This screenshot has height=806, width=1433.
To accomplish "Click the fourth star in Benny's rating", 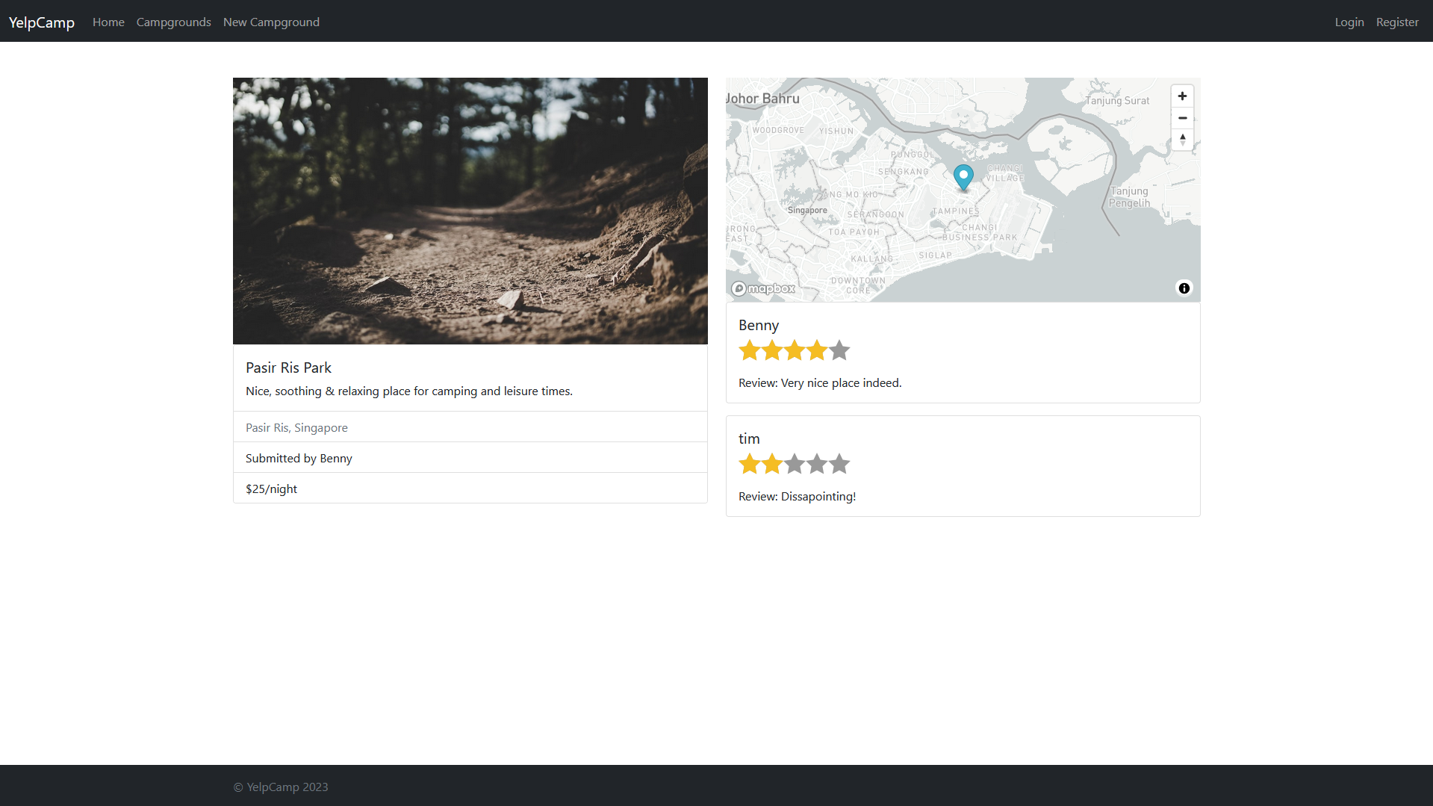I will [816, 350].
